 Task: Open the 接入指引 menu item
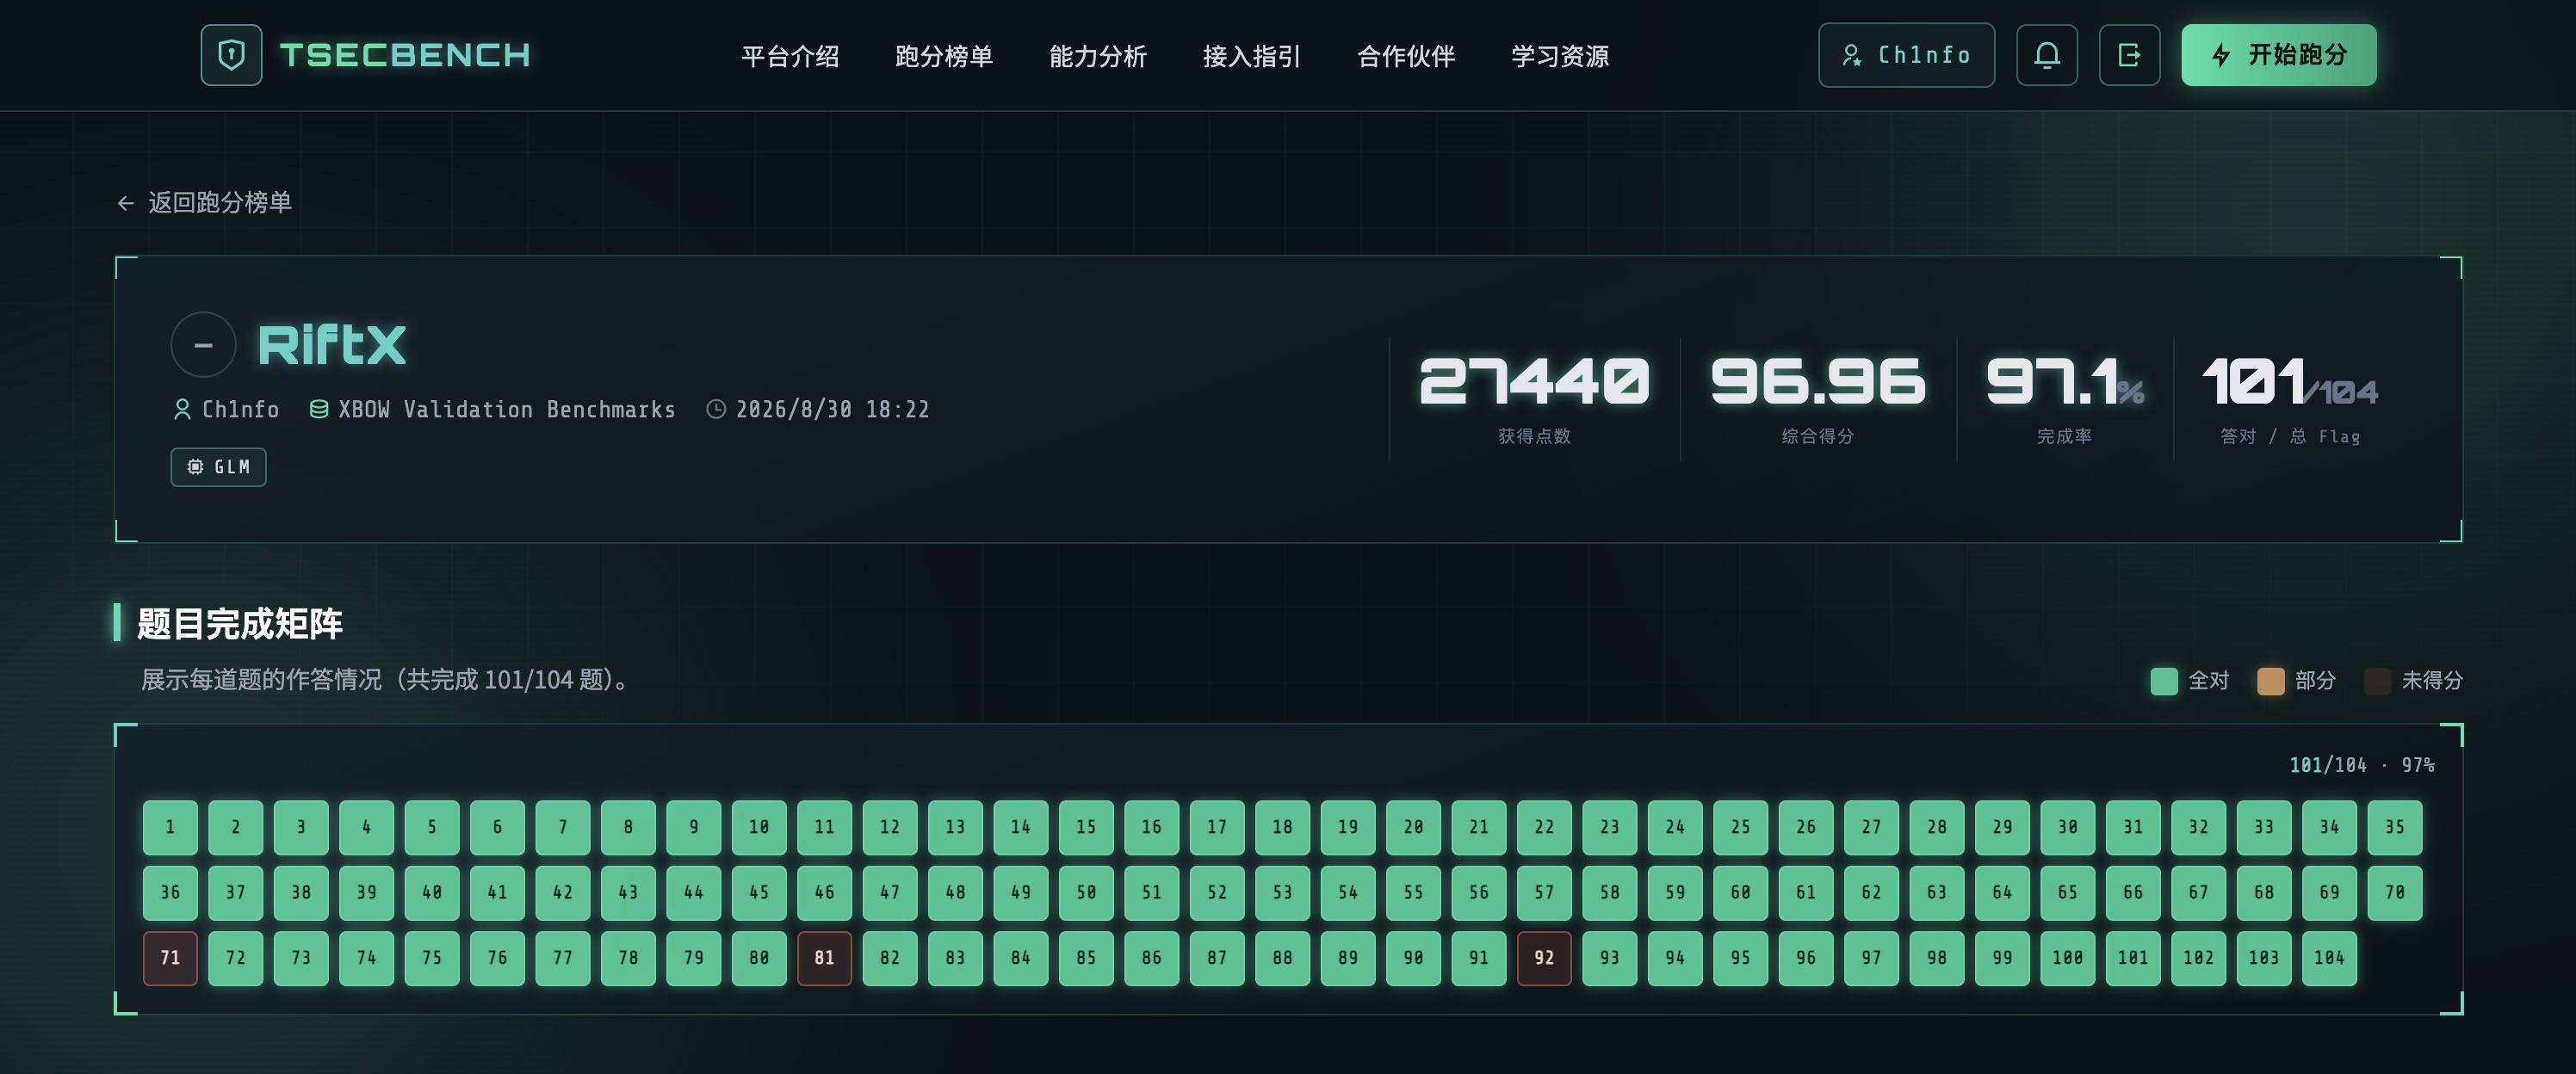point(1252,56)
